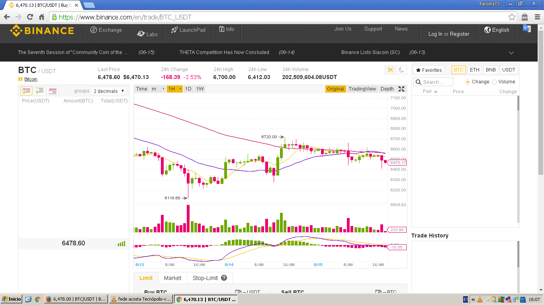
Task: Switch to the Firefox BTC/USDT taskbar window
Action: pyautogui.click(x=76, y=299)
